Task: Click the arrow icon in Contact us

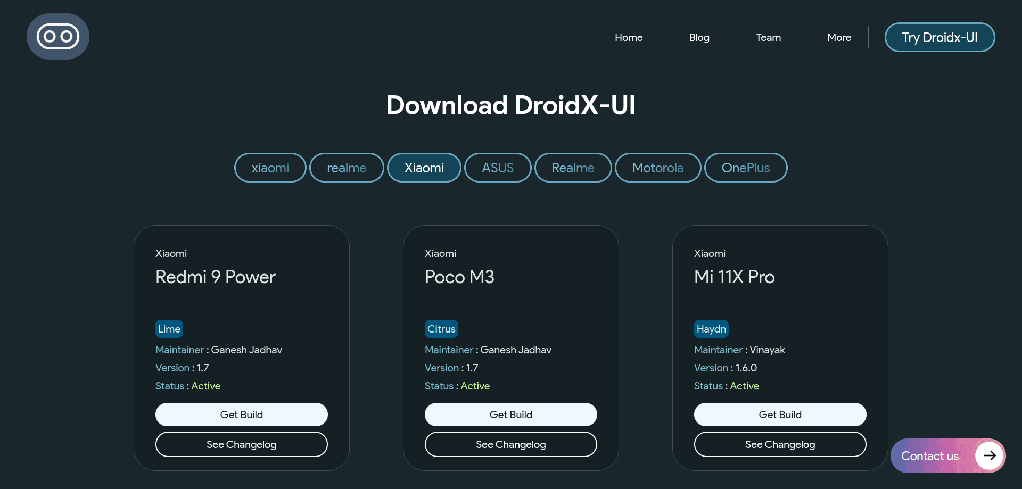Action: [x=989, y=455]
